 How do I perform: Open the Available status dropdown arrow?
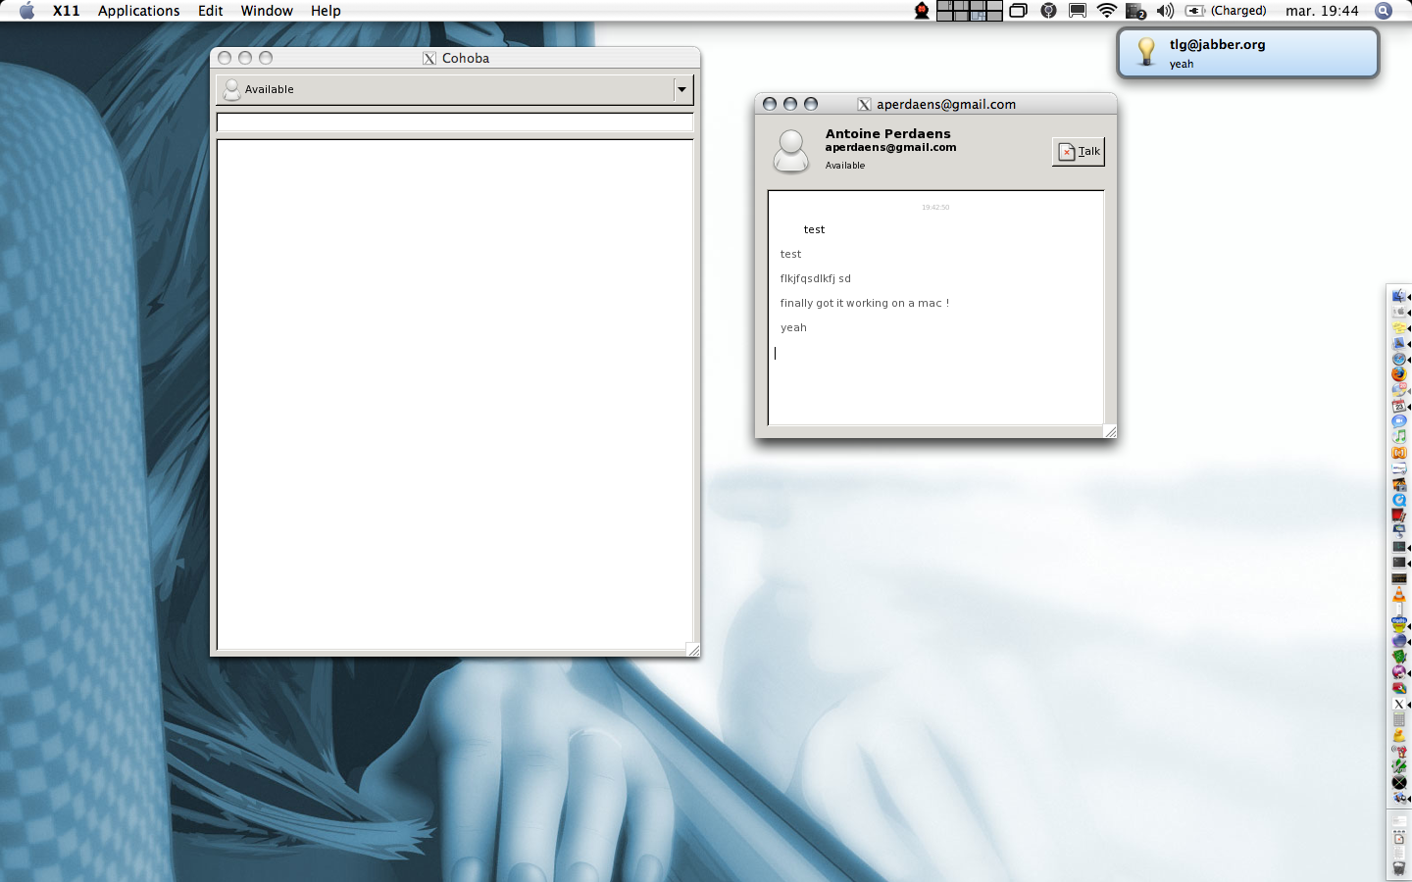click(681, 89)
